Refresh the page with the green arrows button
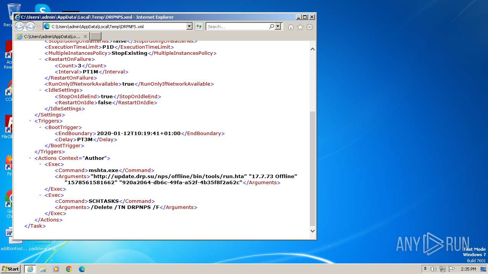Screen dimensions: 488x274 199,27
